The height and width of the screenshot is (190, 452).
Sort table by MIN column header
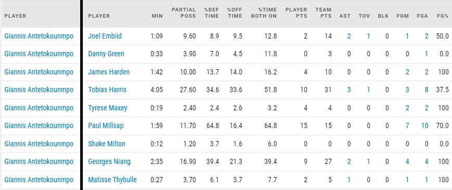(x=157, y=16)
